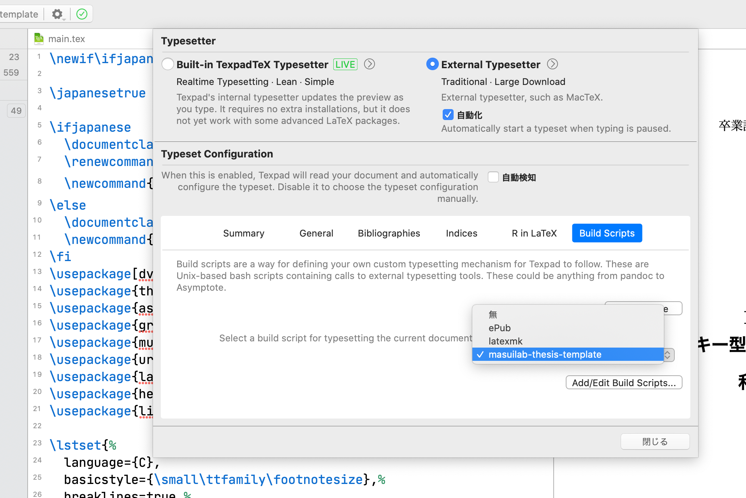Click the 閉じる close button
The width and height of the screenshot is (746, 498).
[x=655, y=442]
